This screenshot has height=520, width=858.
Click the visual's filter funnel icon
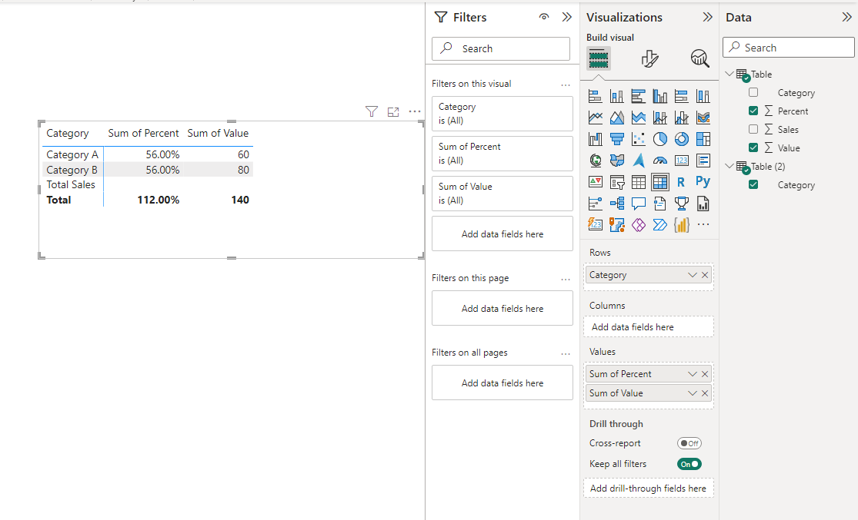(x=372, y=111)
